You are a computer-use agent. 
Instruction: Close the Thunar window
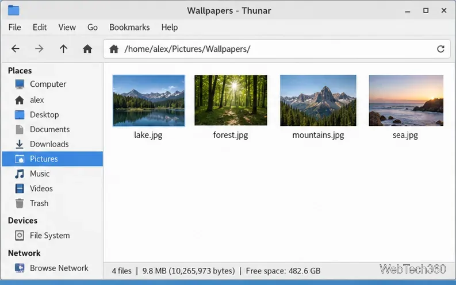pos(444,10)
